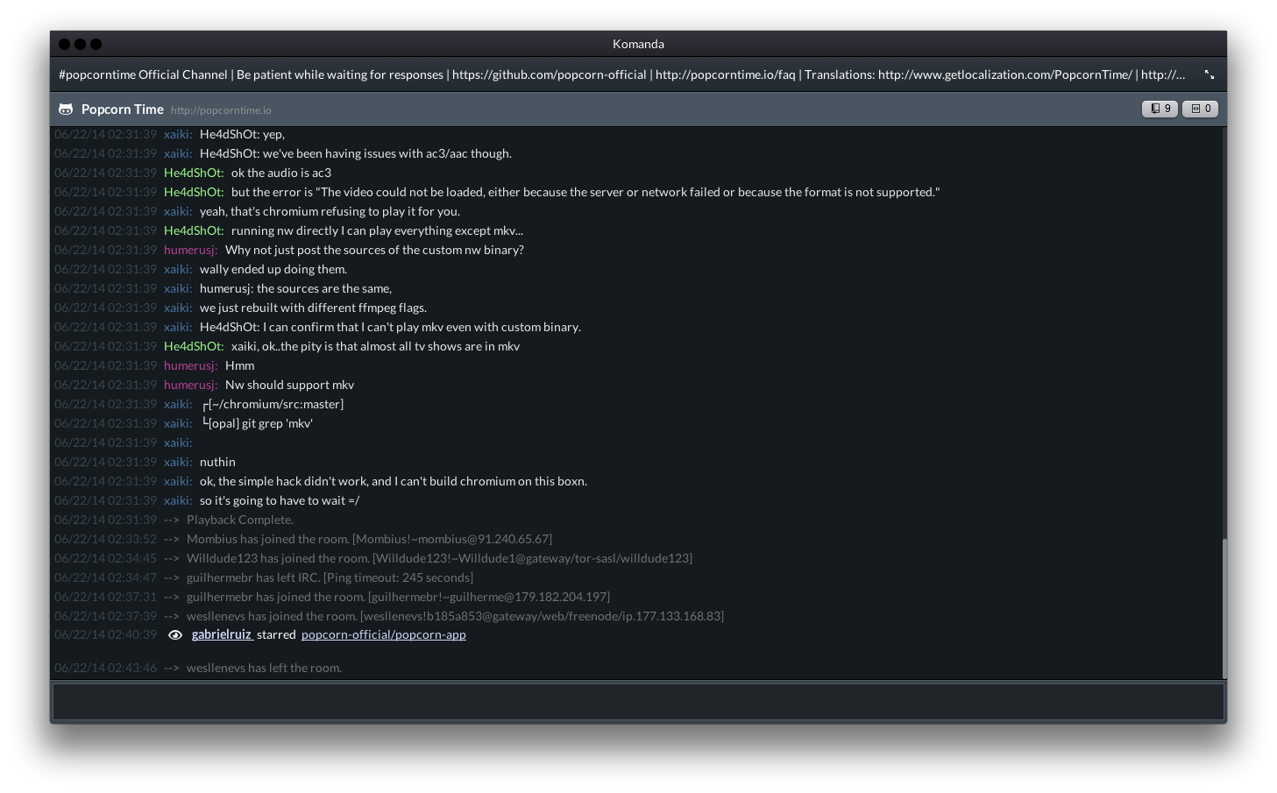The width and height of the screenshot is (1277, 793).
Task: Click message 'running nw directly I can play everything'
Action: click(377, 230)
